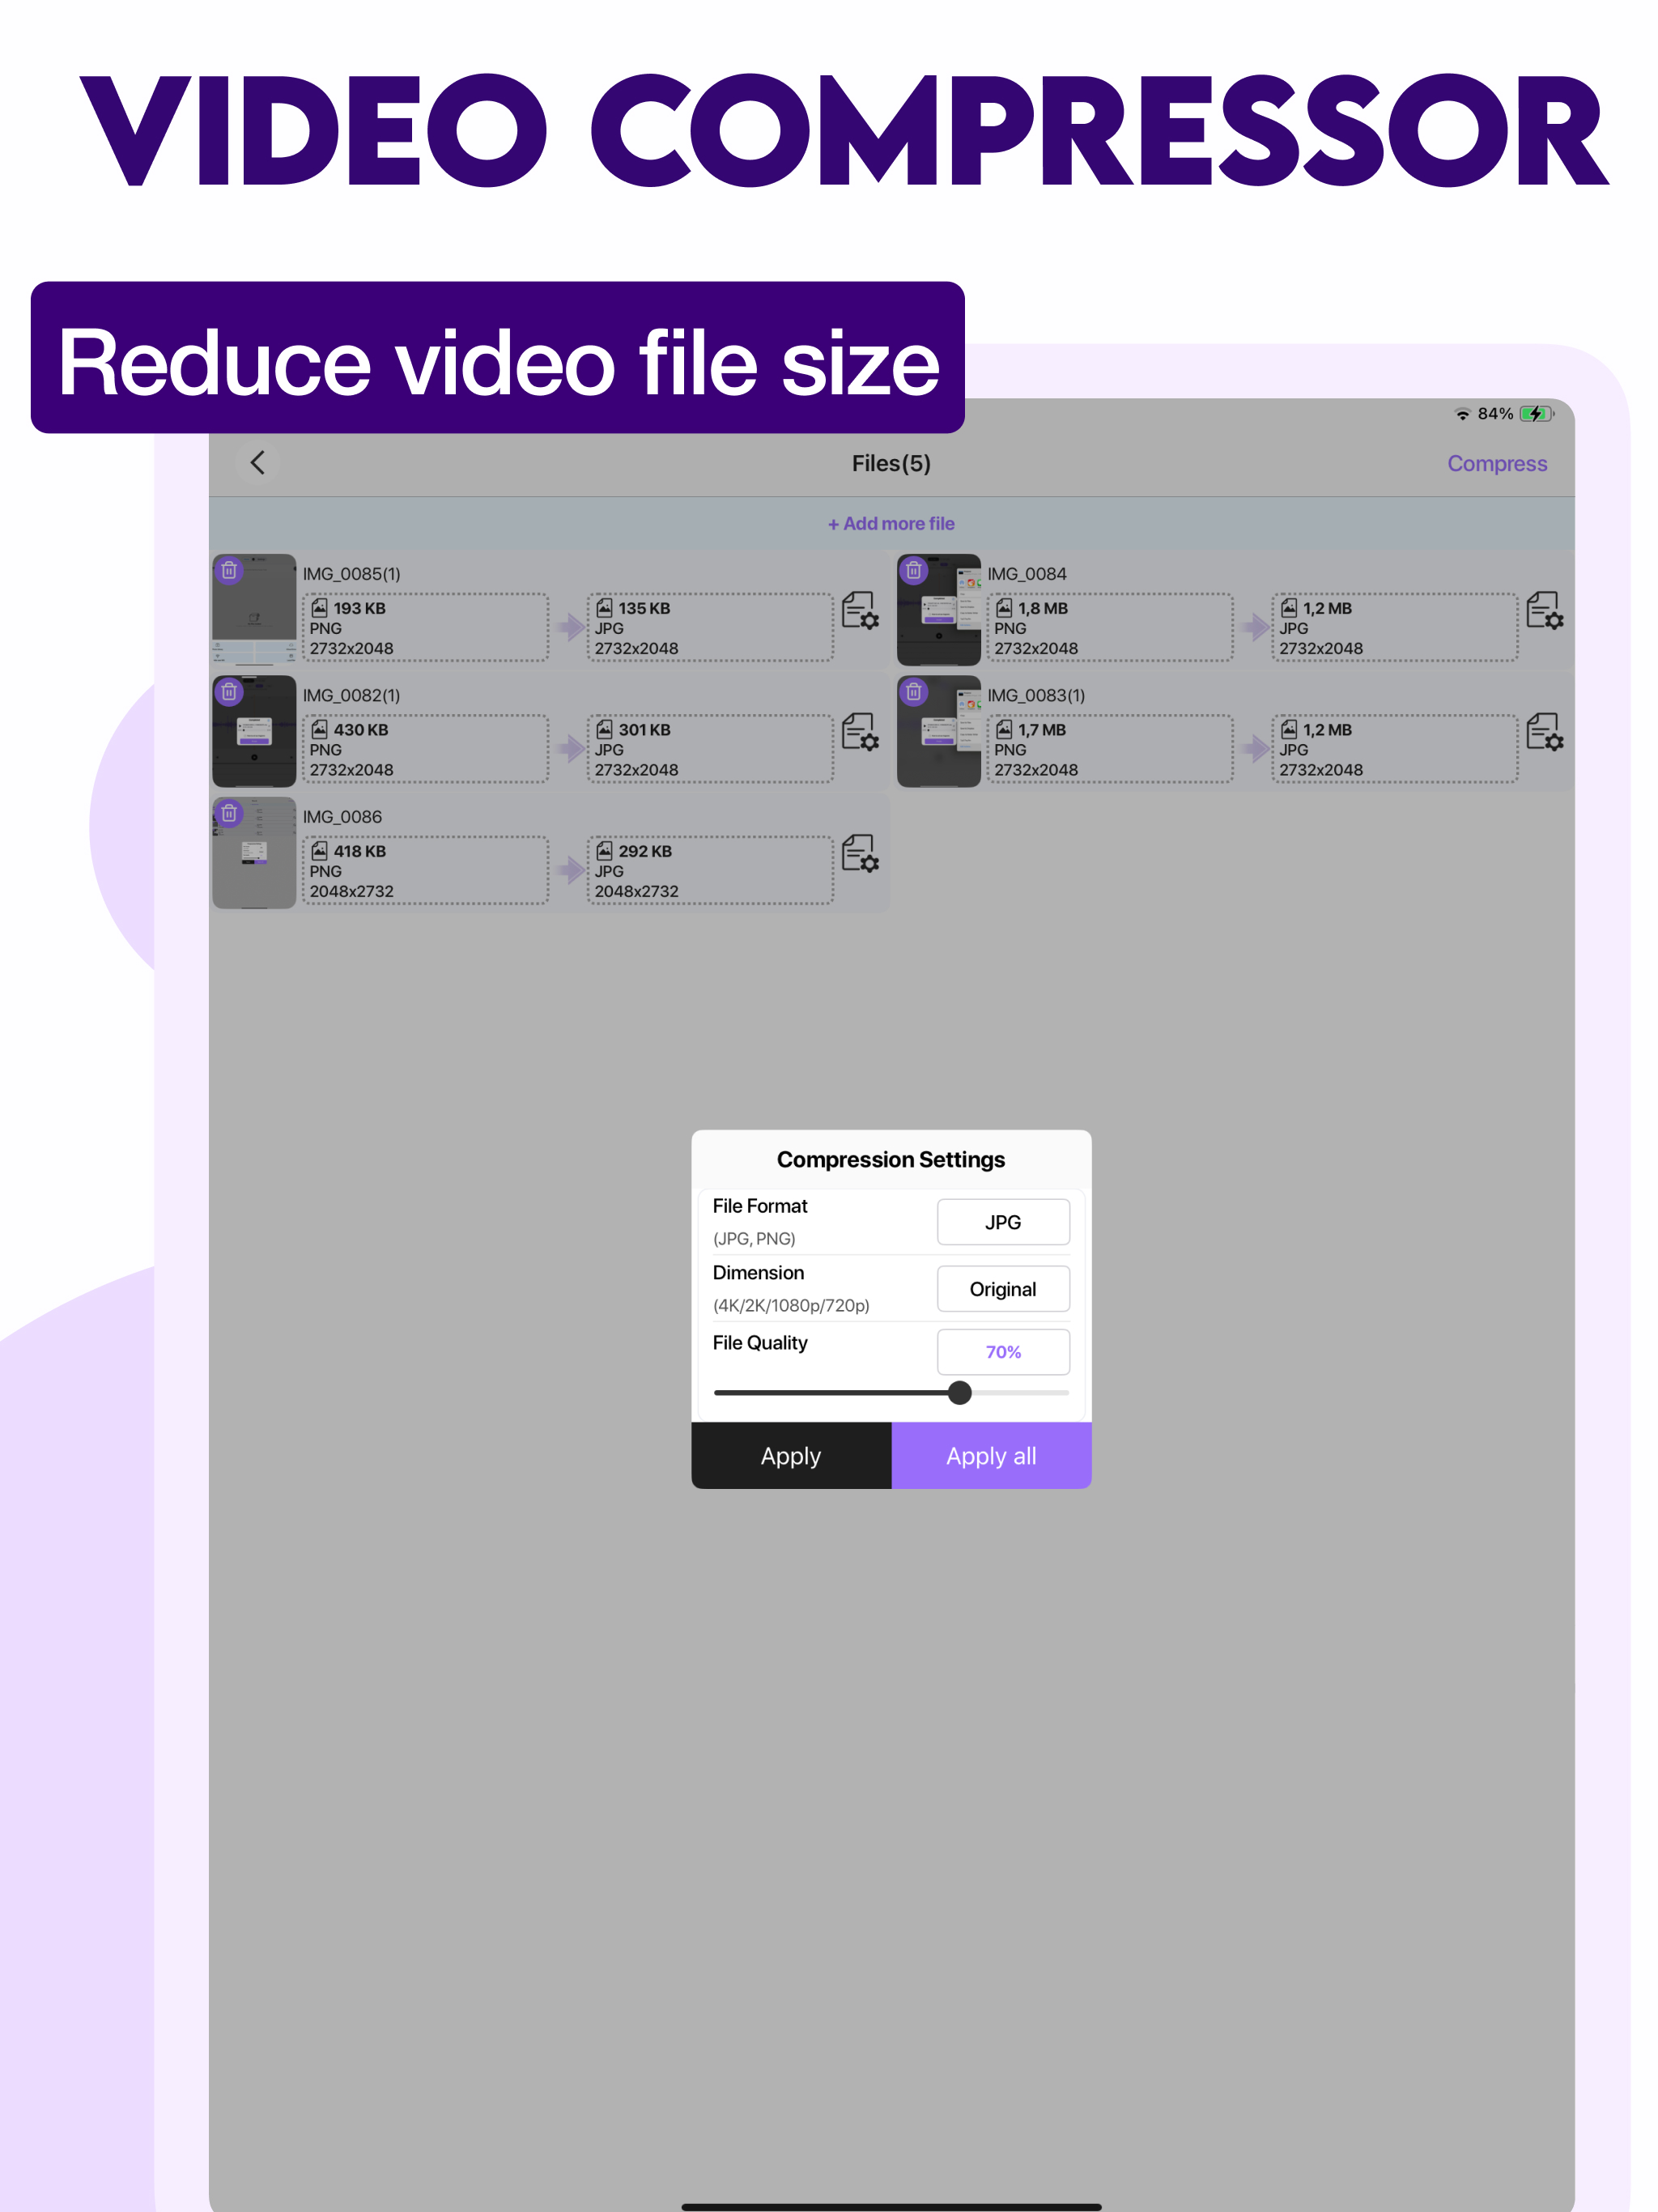Image resolution: width=1658 pixels, height=2212 pixels.
Task: Delete IMG_0086 using its trash icon
Action: pyautogui.click(x=228, y=813)
